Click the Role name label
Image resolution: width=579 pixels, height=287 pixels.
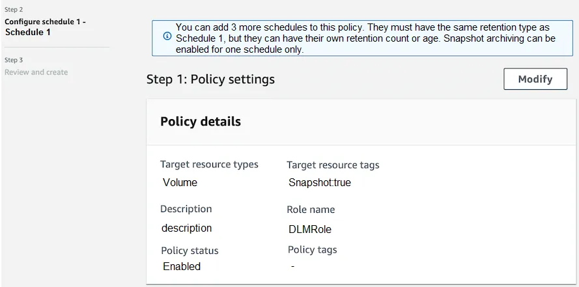311,210
